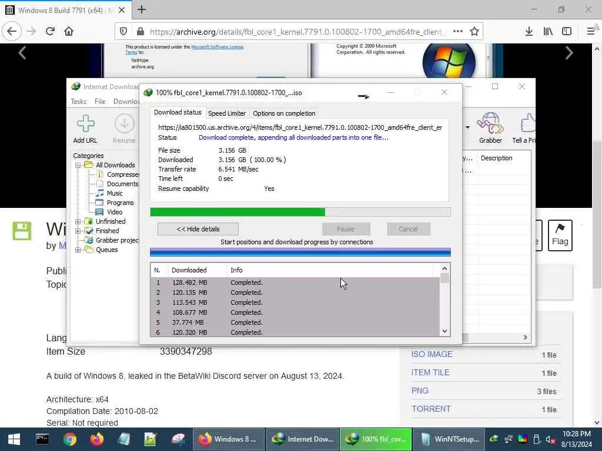Go back in Firefox
This screenshot has height=451, width=602.
12,32
